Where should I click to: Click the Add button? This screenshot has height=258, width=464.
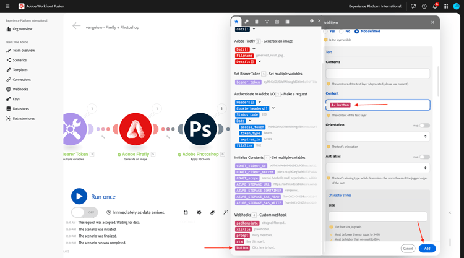point(427,249)
